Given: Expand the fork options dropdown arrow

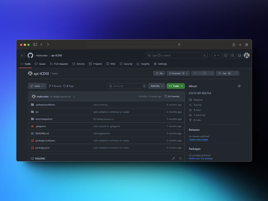Looking at the screenshot, I should (211, 73).
